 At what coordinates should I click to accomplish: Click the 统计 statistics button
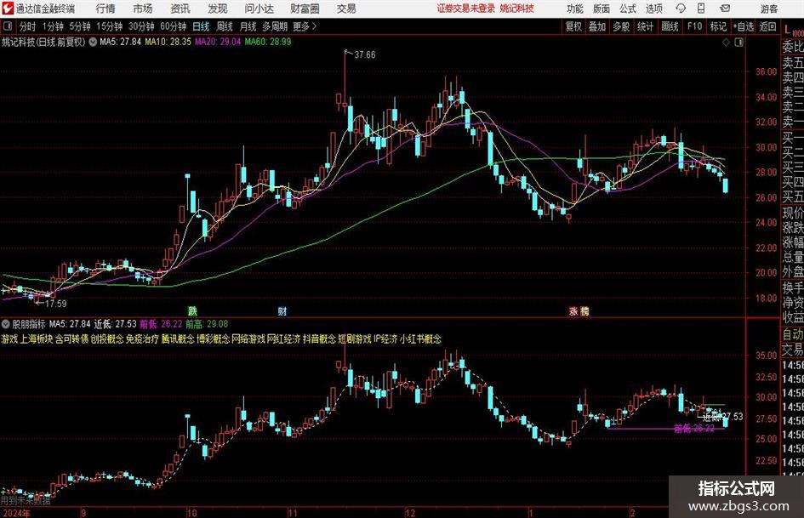[x=645, y=26]
